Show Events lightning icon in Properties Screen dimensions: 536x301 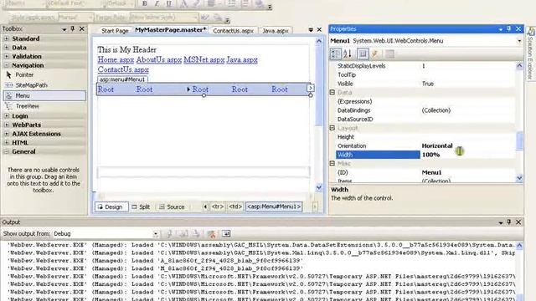click(375, 54)
